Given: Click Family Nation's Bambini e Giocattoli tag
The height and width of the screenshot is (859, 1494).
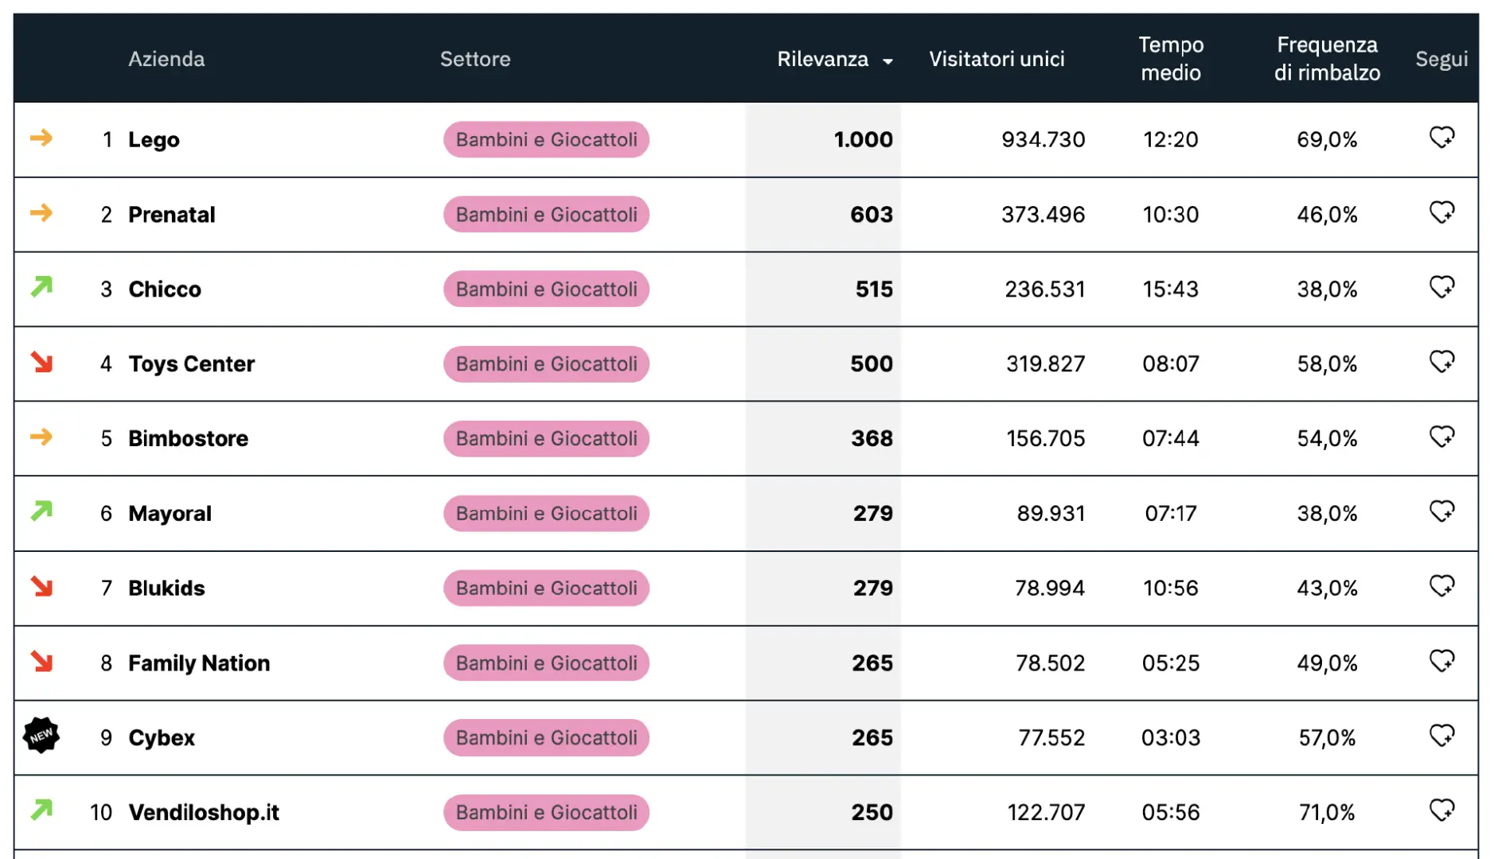Looking at the screenshot, I should click(546, 663).
